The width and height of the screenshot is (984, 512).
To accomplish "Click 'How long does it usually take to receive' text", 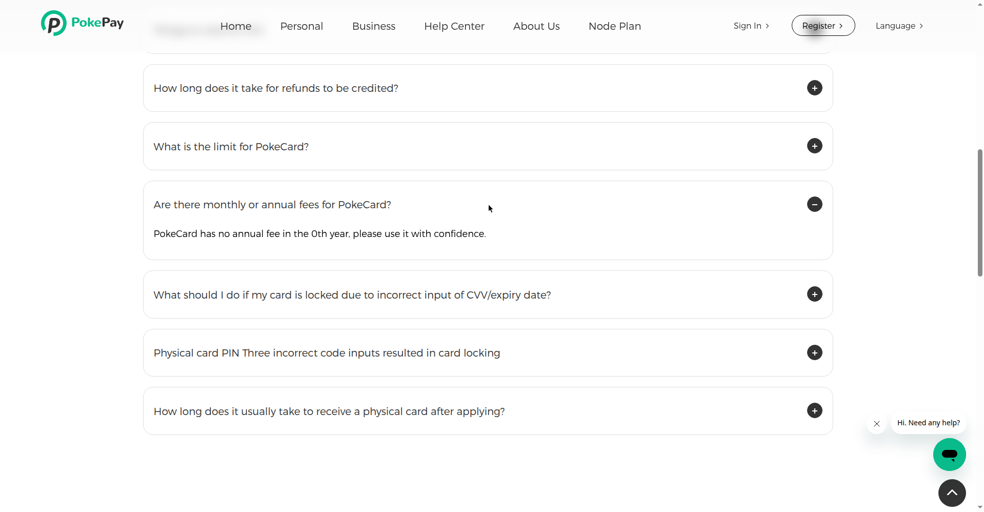I will point(329,411).
